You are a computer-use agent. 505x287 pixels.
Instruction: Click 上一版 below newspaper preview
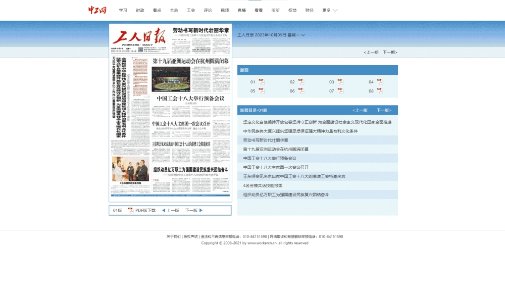173,210
